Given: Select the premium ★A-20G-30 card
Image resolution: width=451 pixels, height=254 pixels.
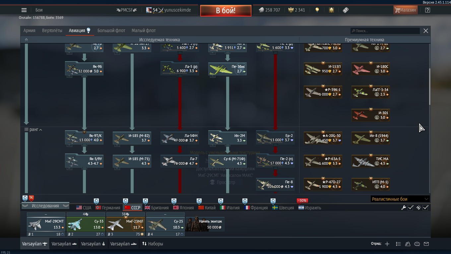Looking at the screenshot, I should point(323,138).
